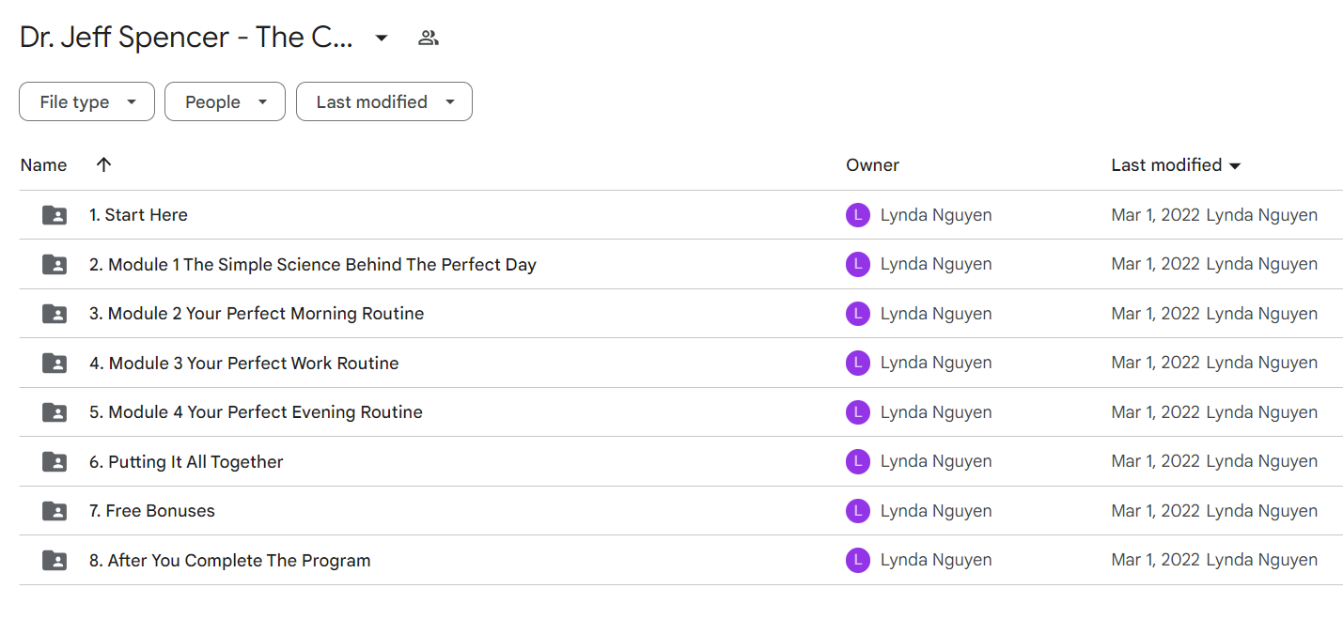Click owner name Lynda Nguyen for Module 3 row

(936, 364)
